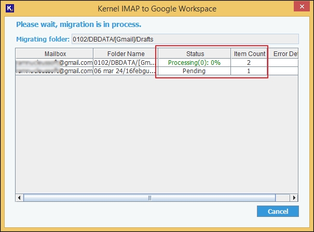Click the horizontal scrollbar right arrow

click(294, 198)
